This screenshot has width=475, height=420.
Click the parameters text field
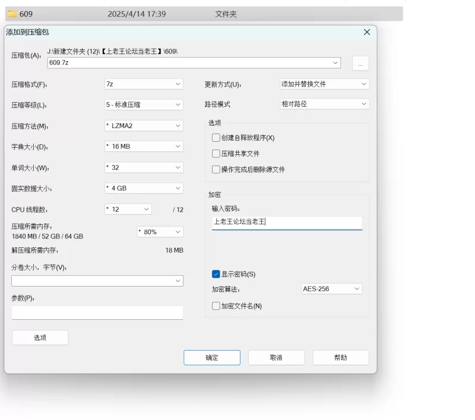point(97,313)
